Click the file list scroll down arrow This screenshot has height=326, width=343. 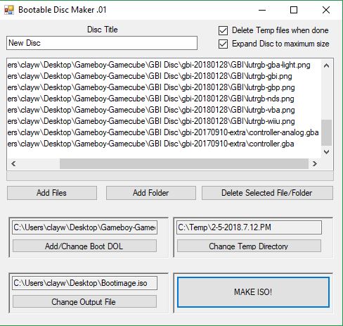click(x=326, y=152)
